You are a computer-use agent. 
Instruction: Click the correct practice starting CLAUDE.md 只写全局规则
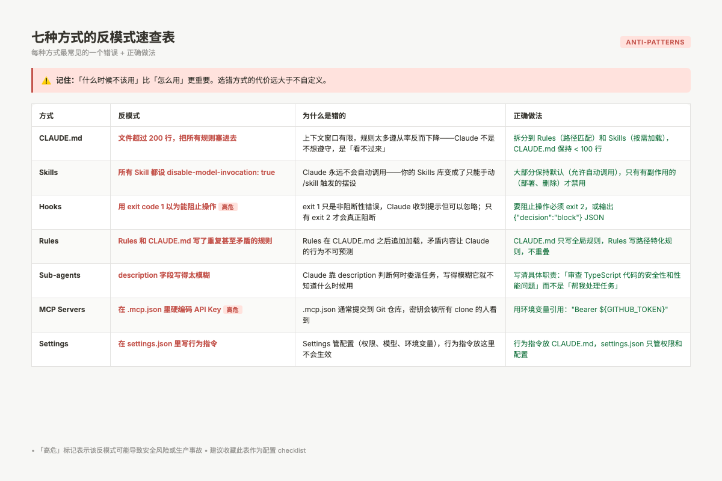[x=593, y=246]
